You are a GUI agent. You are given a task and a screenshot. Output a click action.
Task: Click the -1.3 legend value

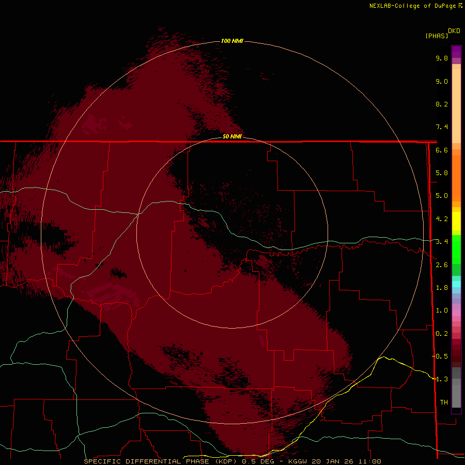(440, 379)
